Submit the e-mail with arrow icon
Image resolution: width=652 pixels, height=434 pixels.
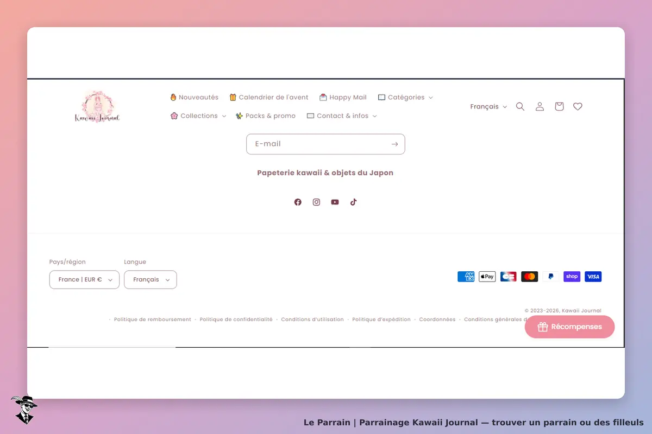pos(394,144)
